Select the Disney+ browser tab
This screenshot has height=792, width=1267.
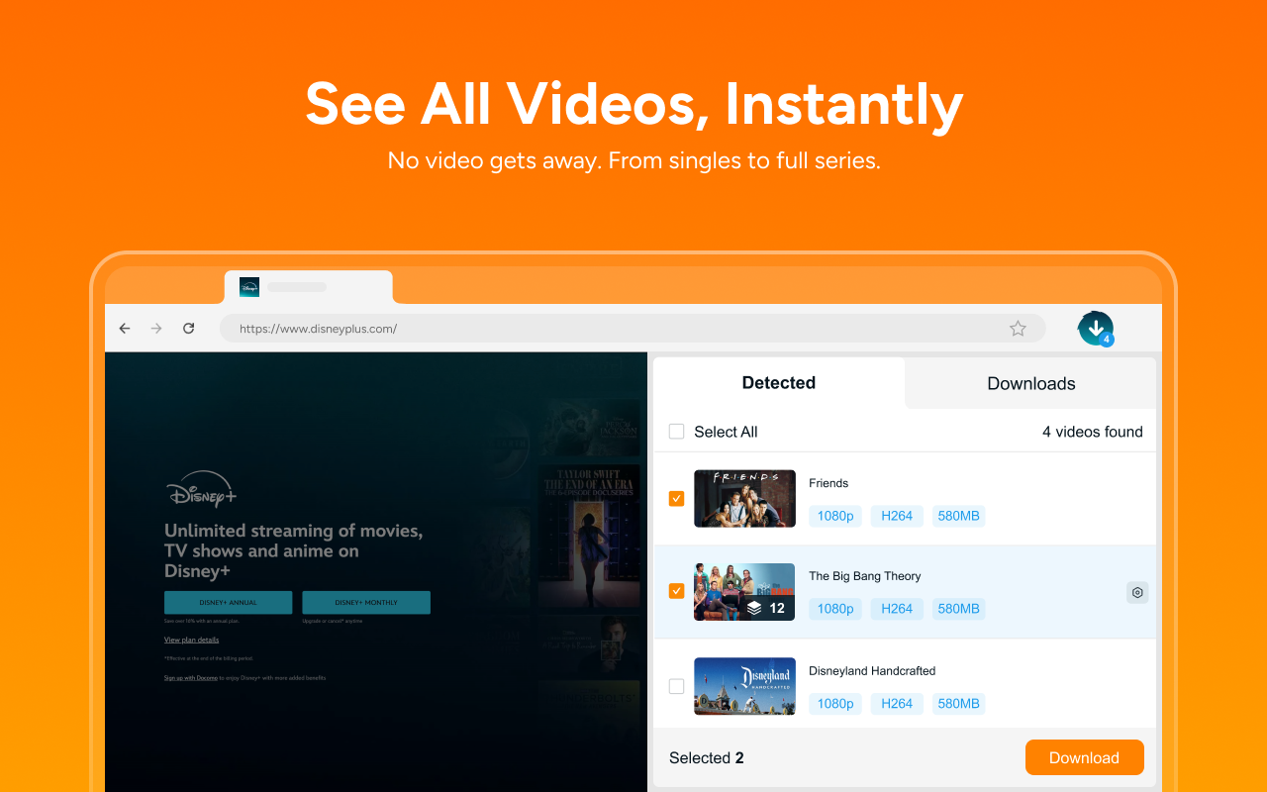309,287
